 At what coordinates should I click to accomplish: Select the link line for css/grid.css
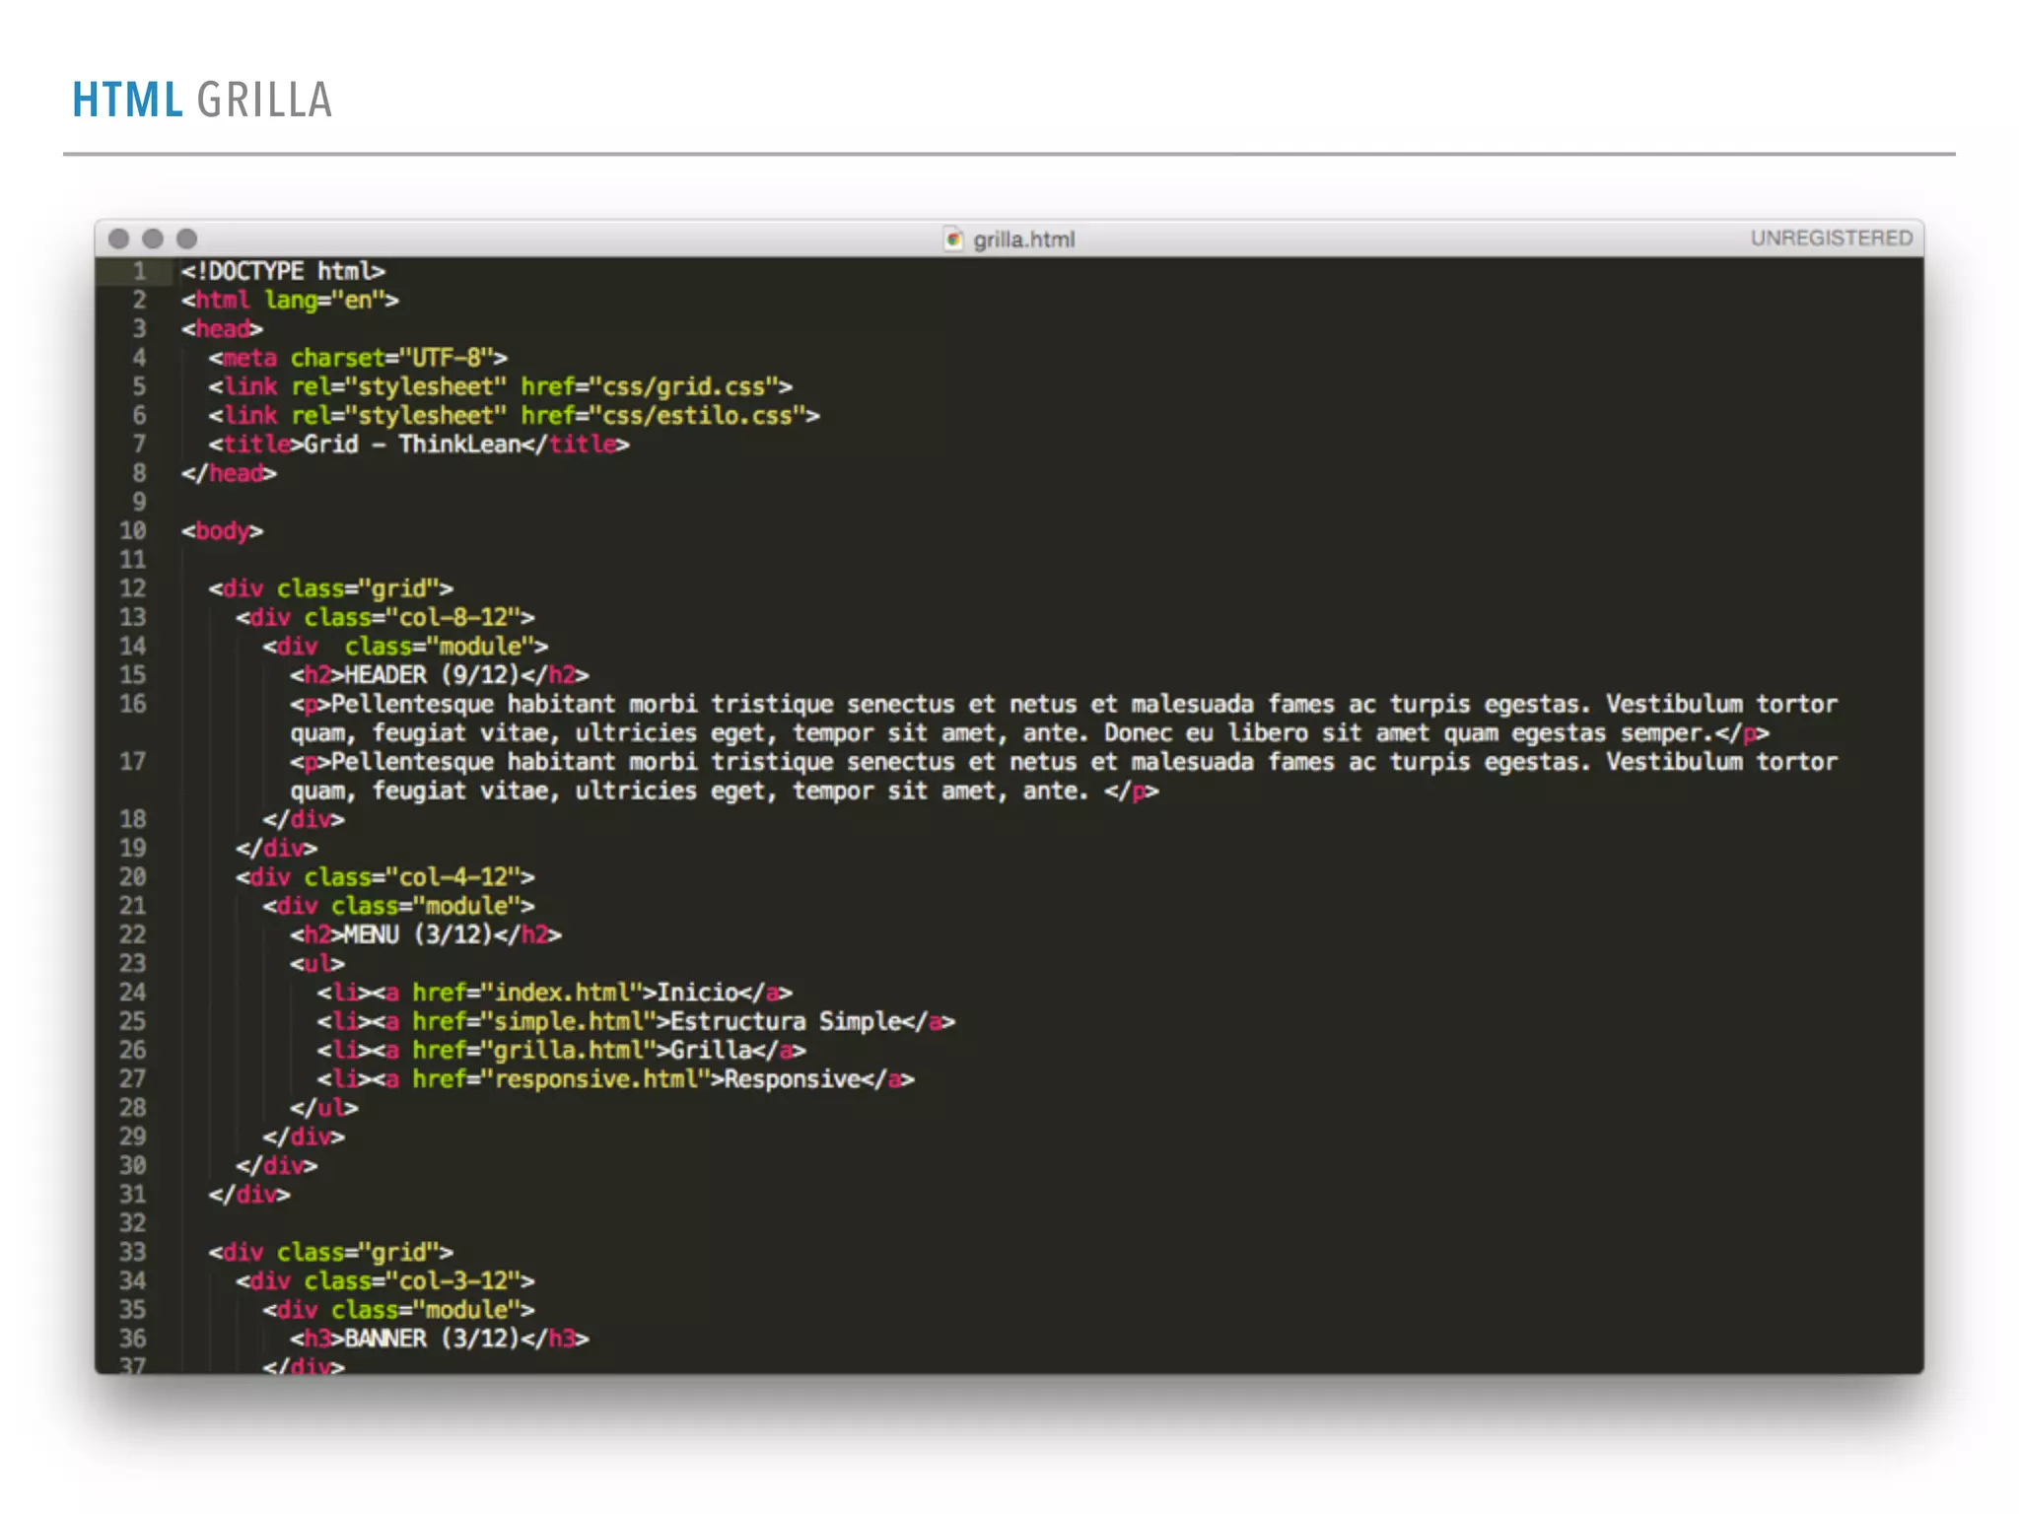point(500,386)
